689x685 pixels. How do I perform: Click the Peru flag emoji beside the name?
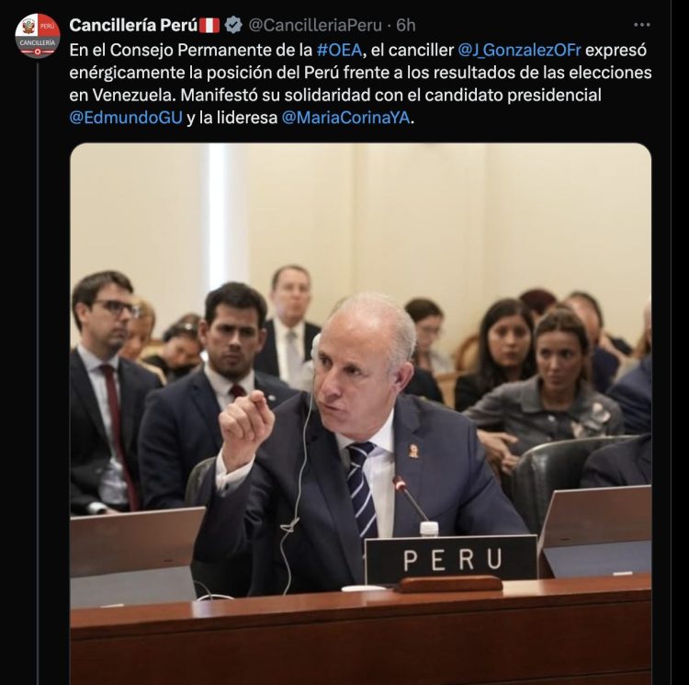(x=209, y=26)
